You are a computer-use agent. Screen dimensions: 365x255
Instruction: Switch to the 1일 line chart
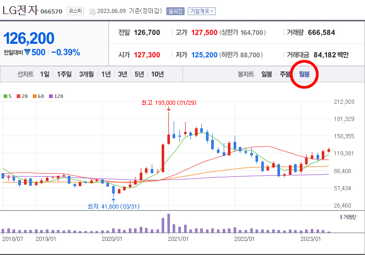45,74
